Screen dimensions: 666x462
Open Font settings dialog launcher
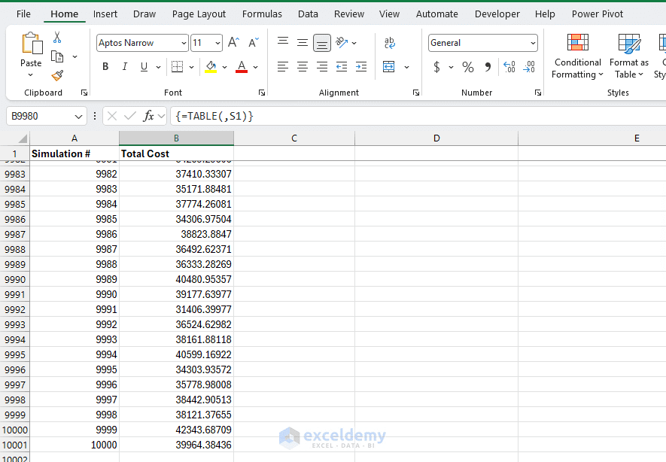click(x=262, y=93)
